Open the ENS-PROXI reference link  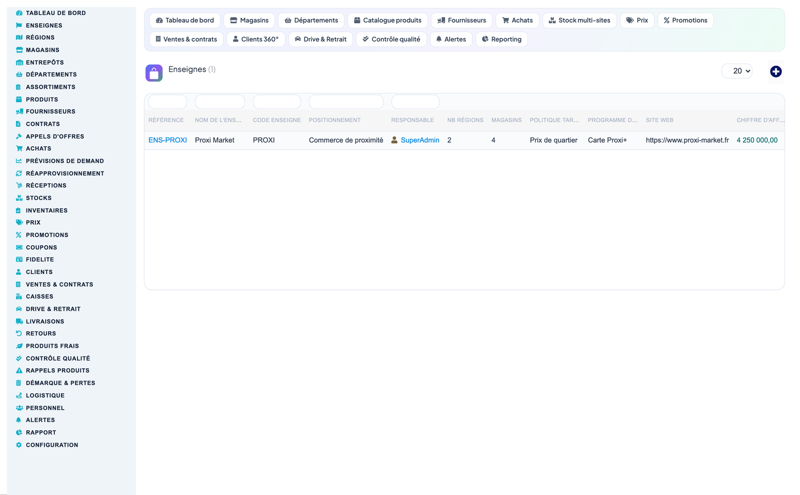point(168,140)
